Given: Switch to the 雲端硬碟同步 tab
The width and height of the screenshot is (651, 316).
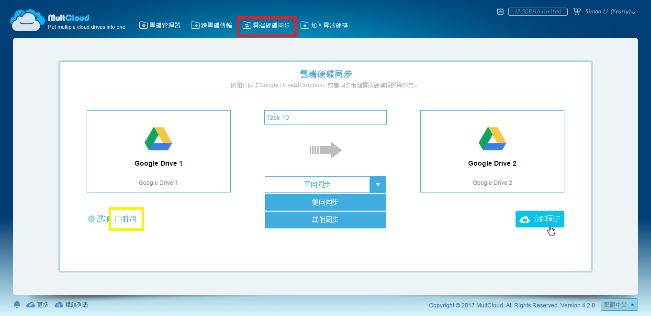Looking at the screenshot, I should pos(267,25).
